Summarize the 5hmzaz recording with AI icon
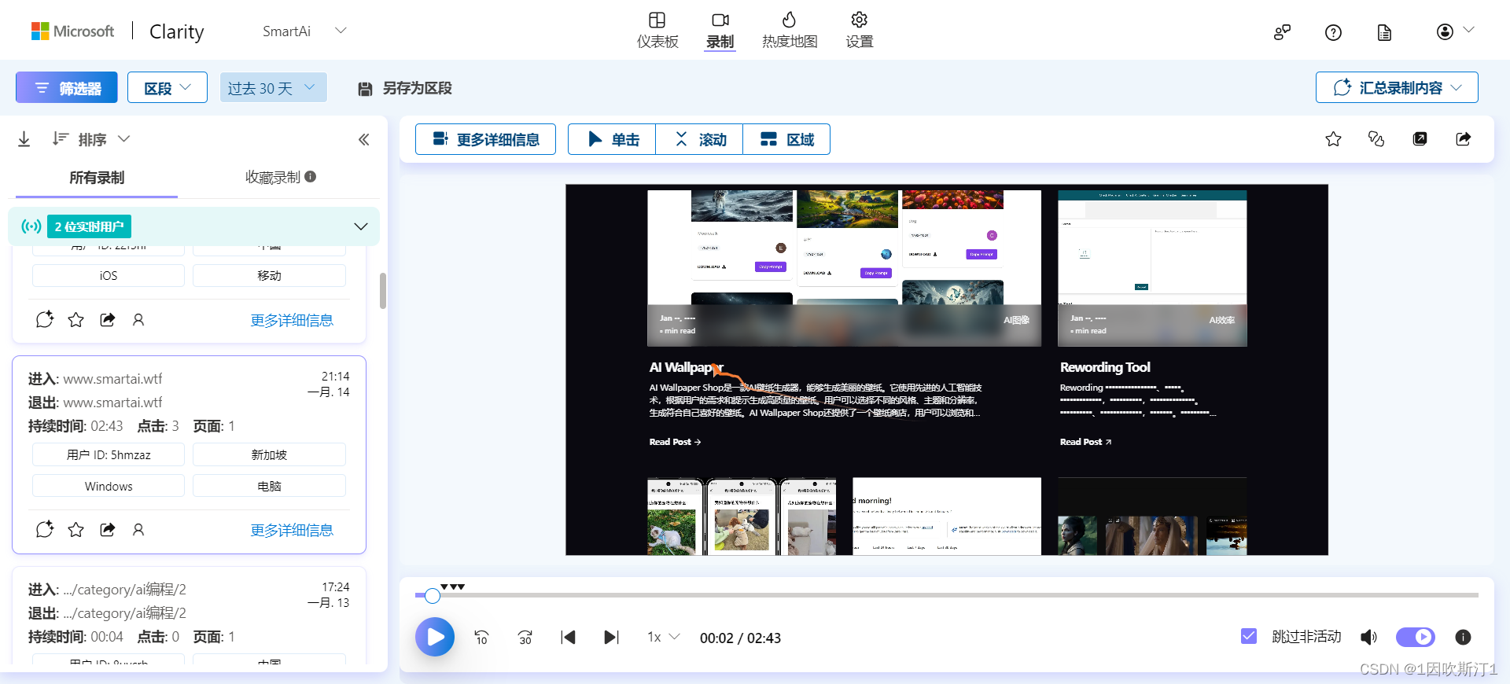Image resolution: width=1510 pixels, height=684 pixels. coord(45,529)
